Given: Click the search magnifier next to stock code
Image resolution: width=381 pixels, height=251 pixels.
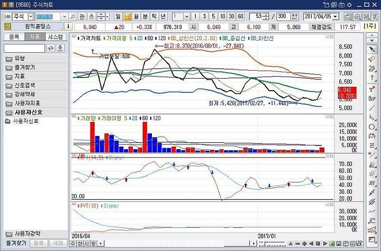Looking at the screenshot, I should [72, 16].
